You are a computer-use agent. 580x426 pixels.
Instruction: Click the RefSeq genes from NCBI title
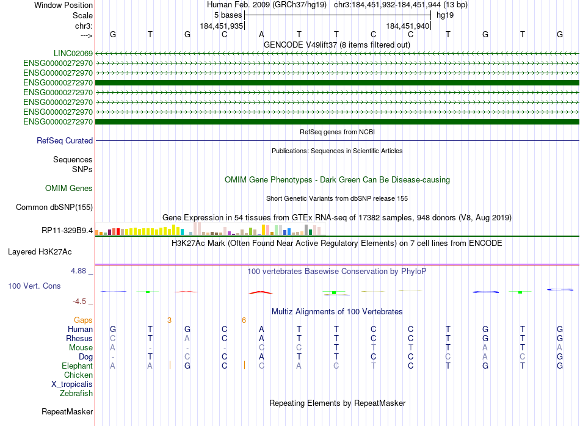[337, 132]
